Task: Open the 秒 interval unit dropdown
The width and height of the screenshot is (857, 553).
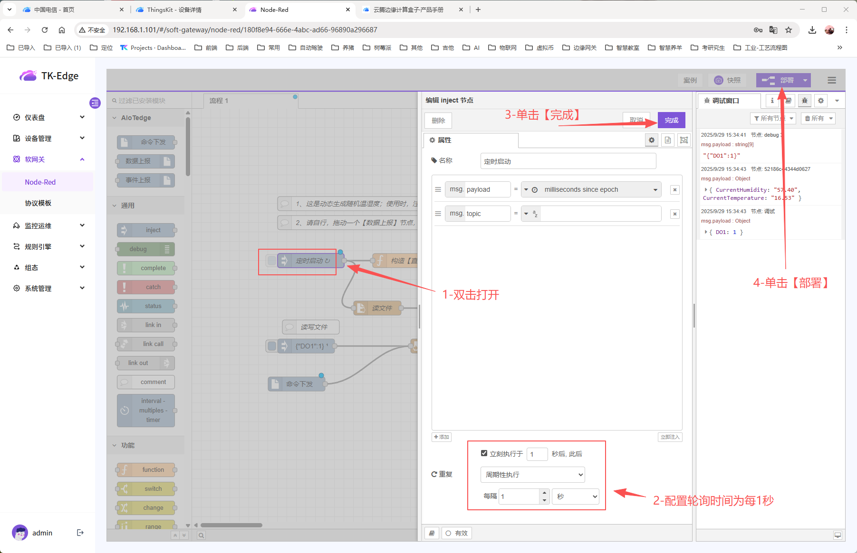Action: pyautogui.click(x=575, y=497)
